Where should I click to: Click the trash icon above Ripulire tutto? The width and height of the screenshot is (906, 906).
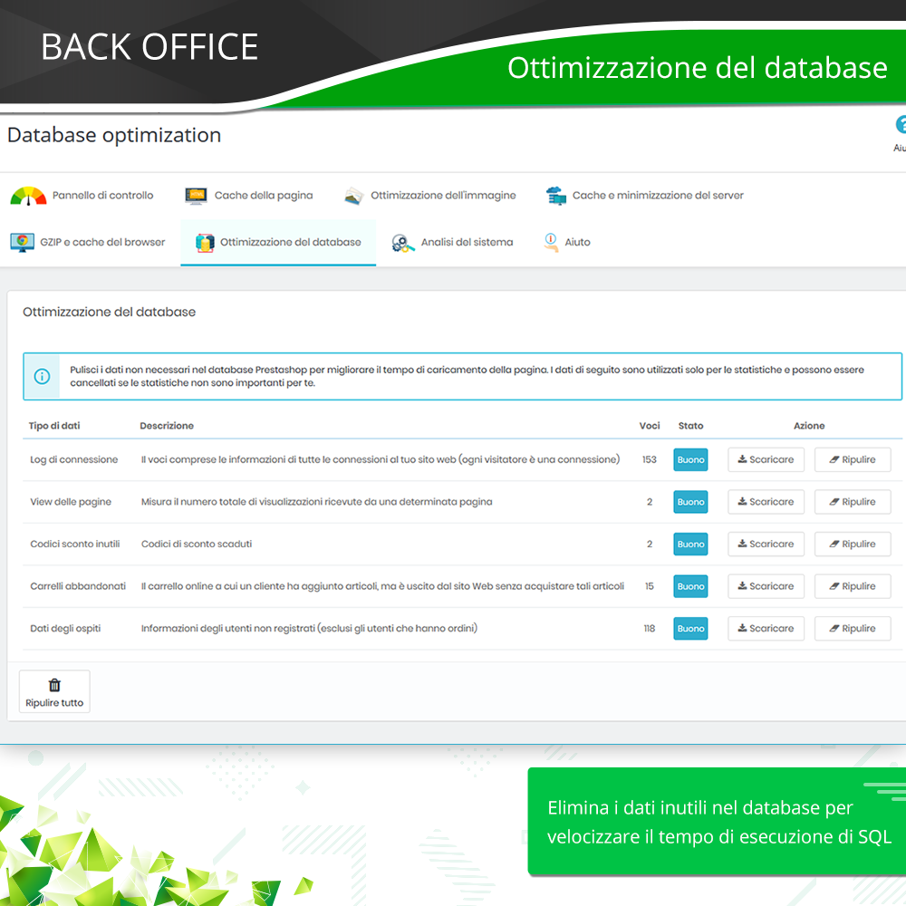click(x=53, y=682)
